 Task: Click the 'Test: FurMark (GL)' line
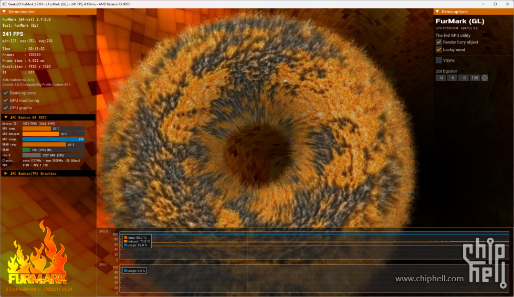click(20, 25)
